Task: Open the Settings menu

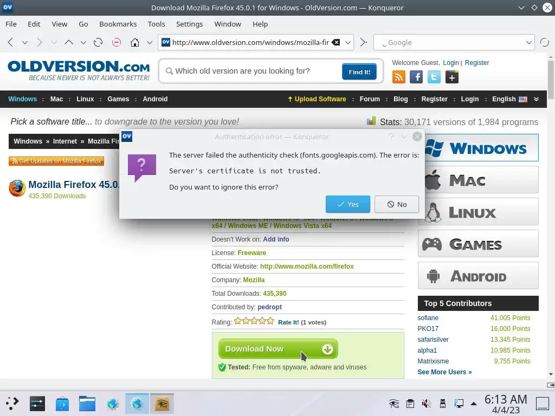Action: 189,24
